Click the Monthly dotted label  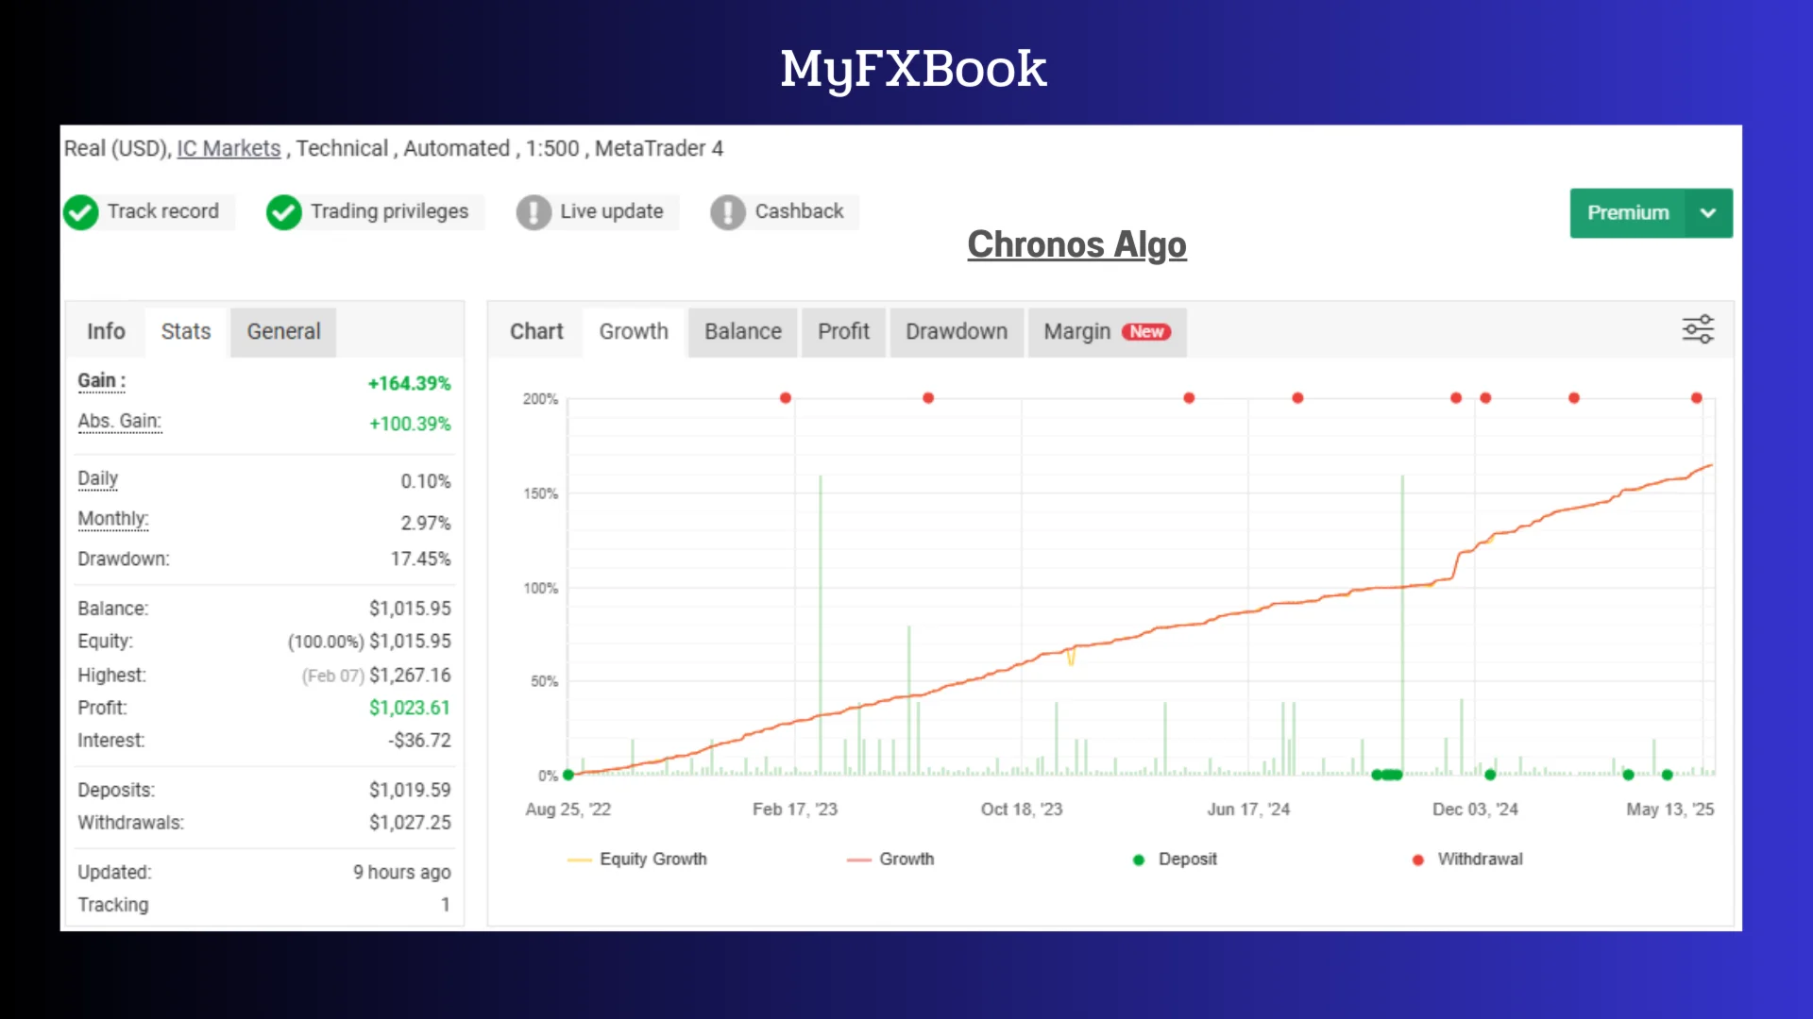(x=112, y=519)
